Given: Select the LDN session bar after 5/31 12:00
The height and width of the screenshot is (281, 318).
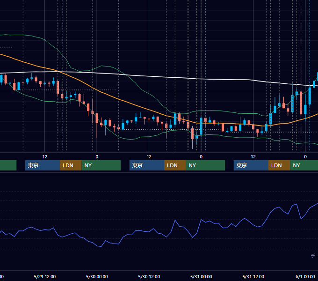Looking at the screenshot, I should [x=279, y=165].
